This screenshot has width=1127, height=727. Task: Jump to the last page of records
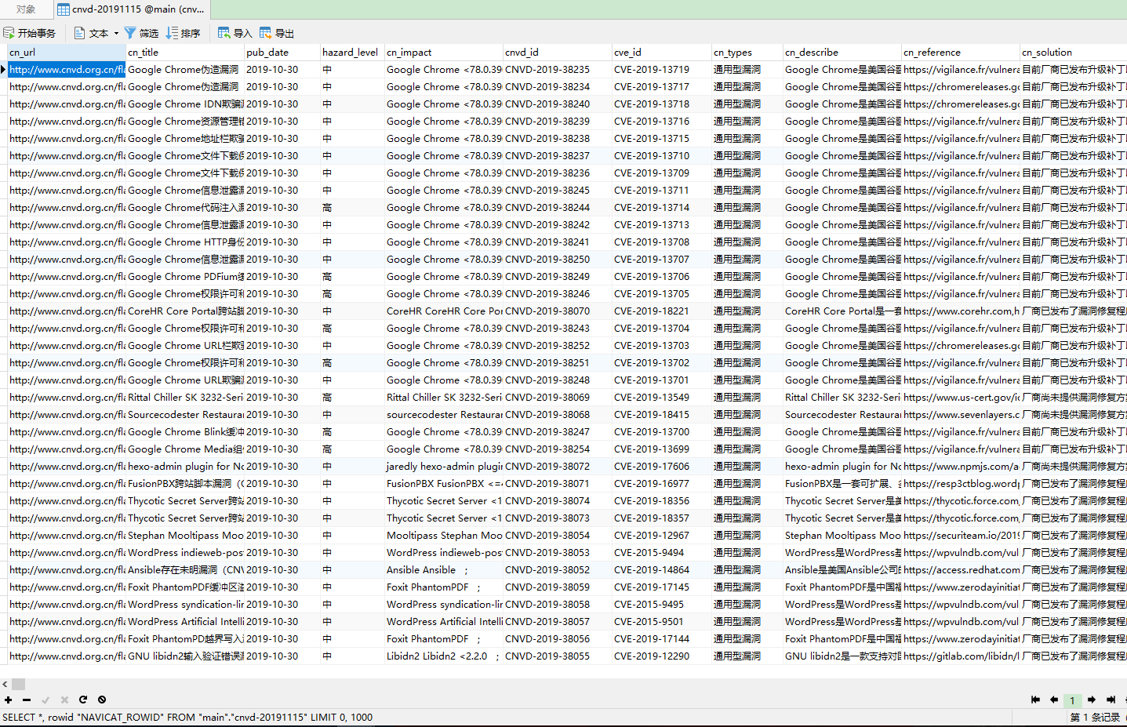1111,700
